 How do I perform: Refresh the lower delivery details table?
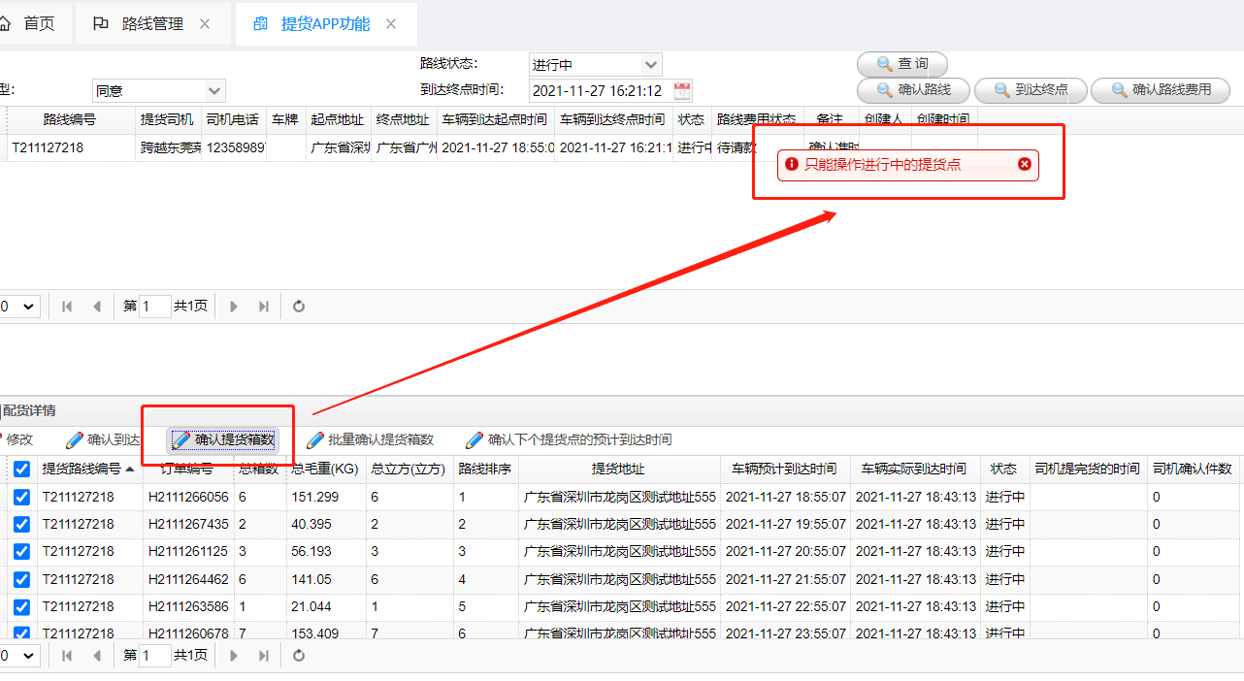click(299, 656)
